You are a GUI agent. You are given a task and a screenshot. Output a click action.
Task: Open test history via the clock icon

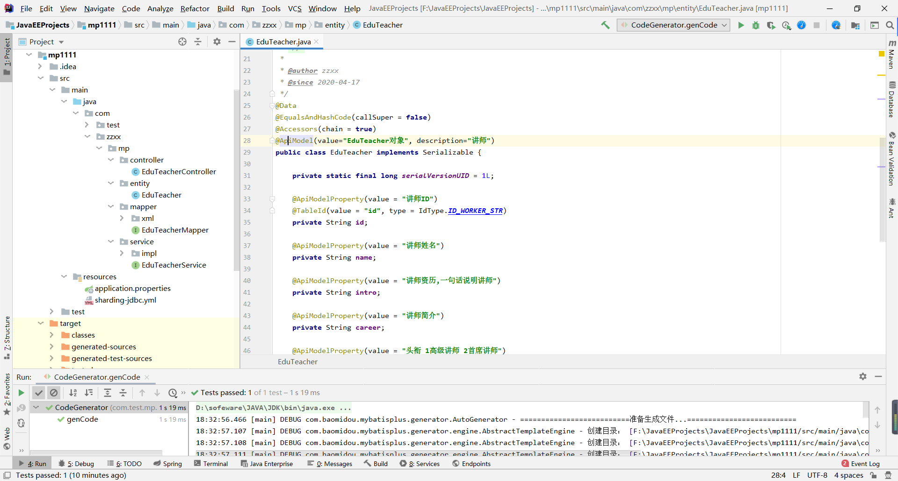173,393
